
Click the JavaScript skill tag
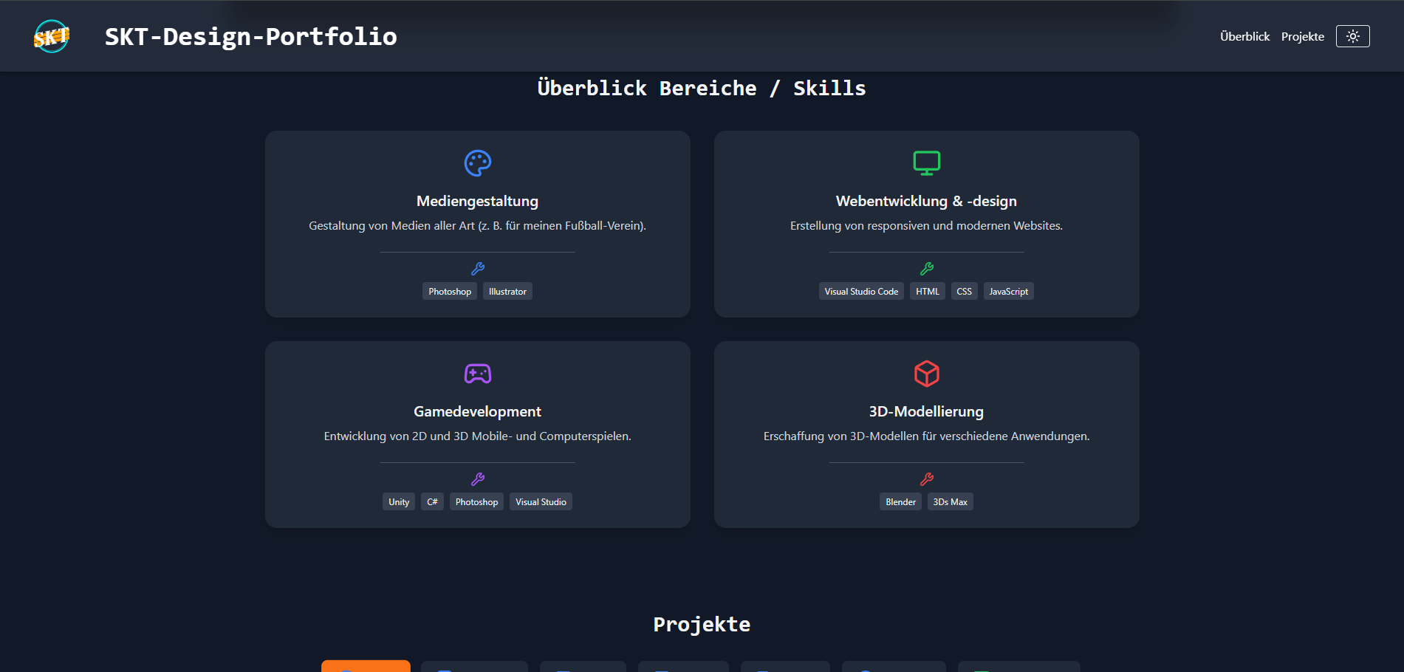(x=1008, y=292)
